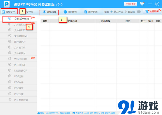This screenshot has height=115, width=162.
Task: Select 文件转TXT conversion mode
Action: (x=18, y=48)
